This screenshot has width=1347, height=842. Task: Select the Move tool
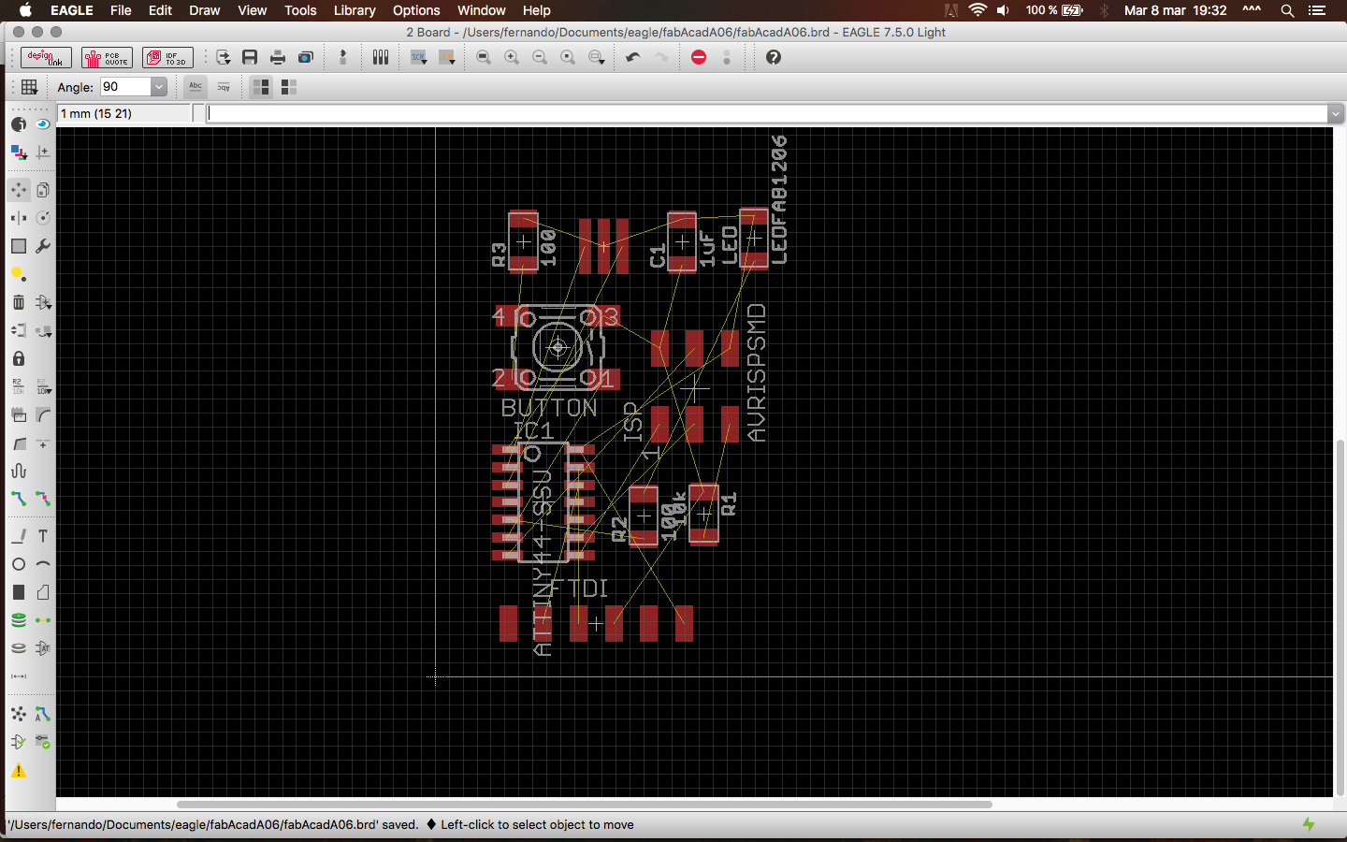[19, 190]
